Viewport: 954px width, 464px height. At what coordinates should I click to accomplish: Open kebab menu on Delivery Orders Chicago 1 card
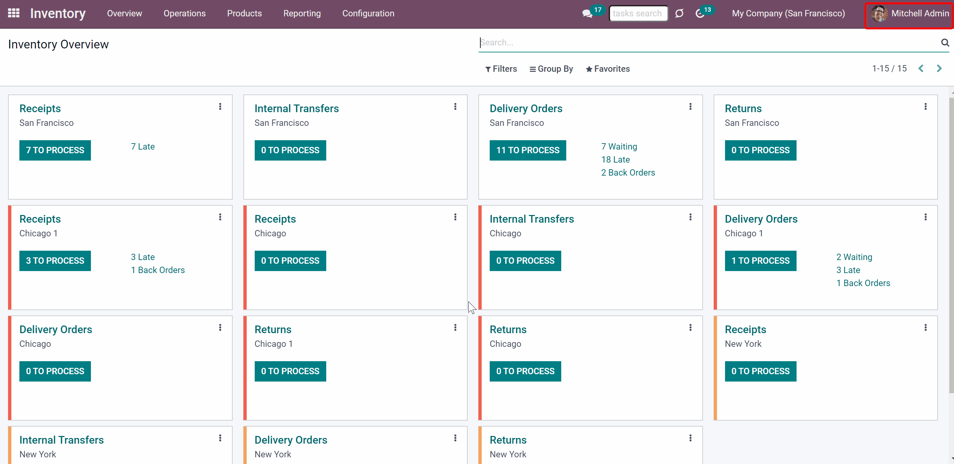pyautogui.click(x=926, y=217)
